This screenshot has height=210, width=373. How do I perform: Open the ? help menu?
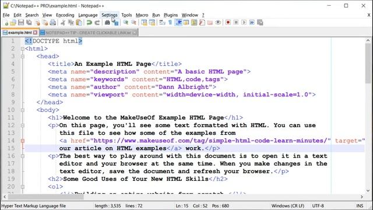[203, 15]
